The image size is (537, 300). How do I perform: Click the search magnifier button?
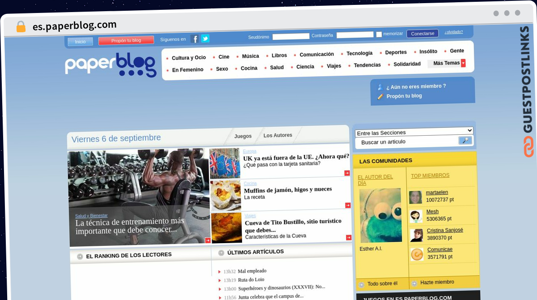point(465,141)
